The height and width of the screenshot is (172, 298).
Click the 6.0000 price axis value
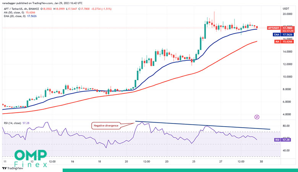(x=287, y=102)
